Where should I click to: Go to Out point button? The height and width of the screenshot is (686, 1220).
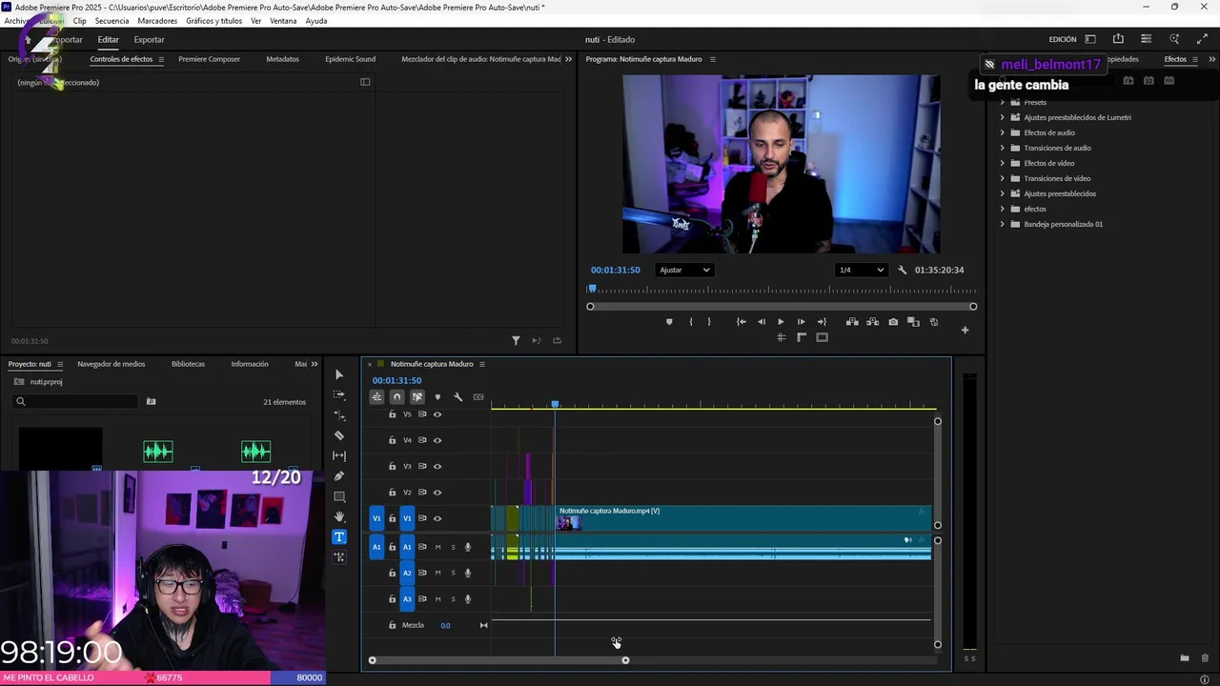pyautogui.click(x=822, y=322)
